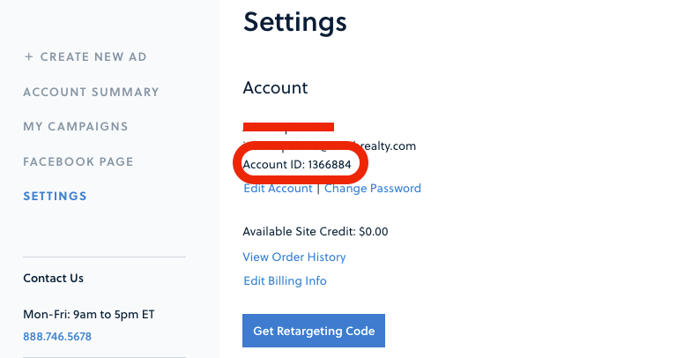Click the Account section heading
Screen dimensions: 691x358
coord(275,88)
